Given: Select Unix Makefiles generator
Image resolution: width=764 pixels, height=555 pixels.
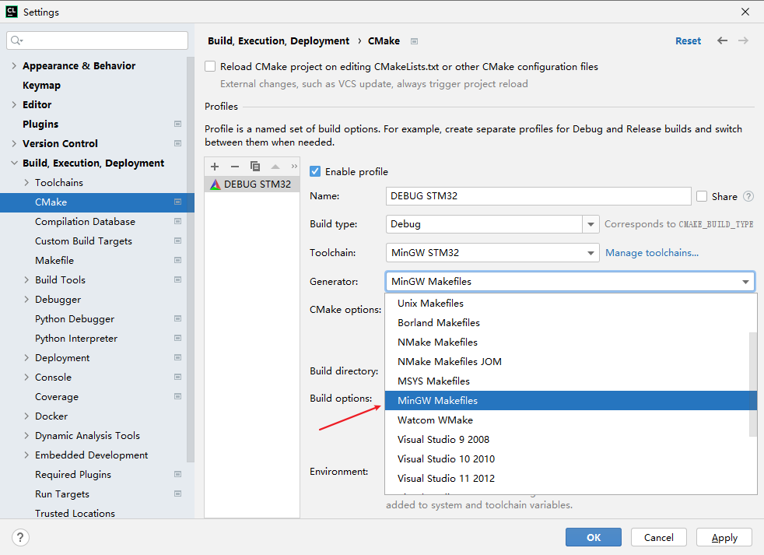Looking at the screenshot, I should tap(567, 304).
